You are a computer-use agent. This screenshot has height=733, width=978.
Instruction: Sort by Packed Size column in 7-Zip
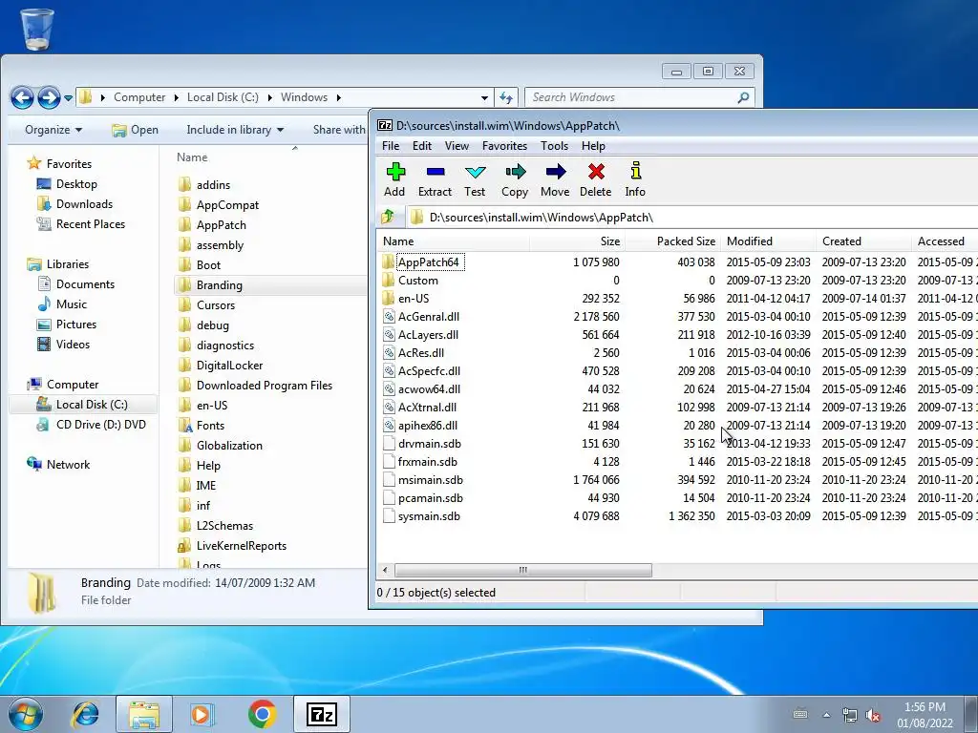point(673,241)
